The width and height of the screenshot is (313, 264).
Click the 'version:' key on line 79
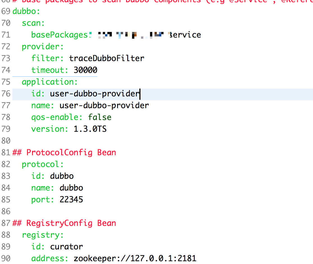click(x=50, y=129)
